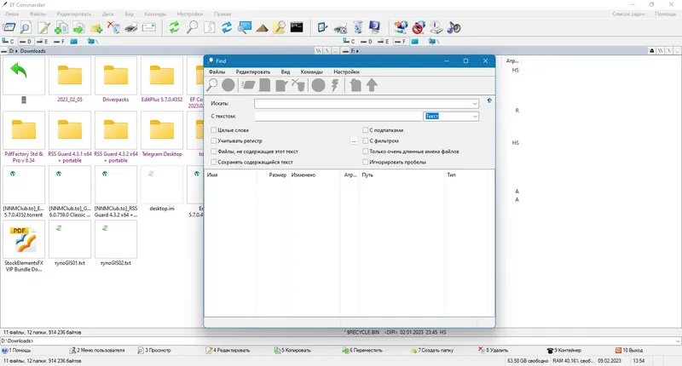Click the document magnifier viewer icon in main toolbar
The width and height of the screenshot is (682, 366).
click(x=26, y=28)
